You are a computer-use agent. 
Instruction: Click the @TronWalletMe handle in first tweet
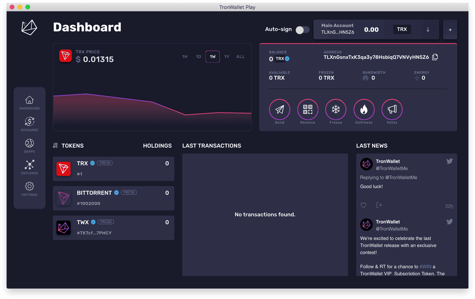(392, 169)
